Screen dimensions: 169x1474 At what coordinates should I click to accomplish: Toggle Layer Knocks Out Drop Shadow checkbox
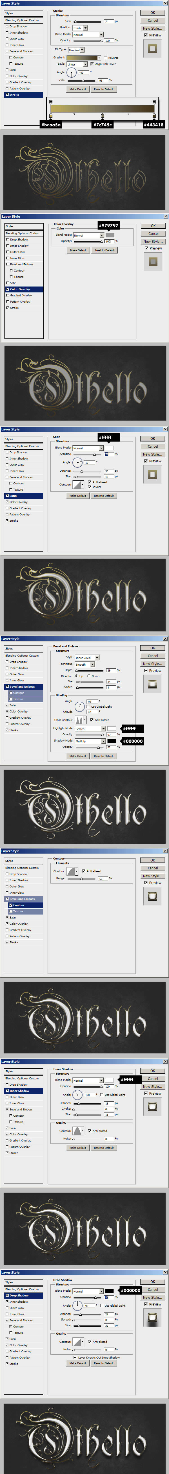tap(75, 1357)
